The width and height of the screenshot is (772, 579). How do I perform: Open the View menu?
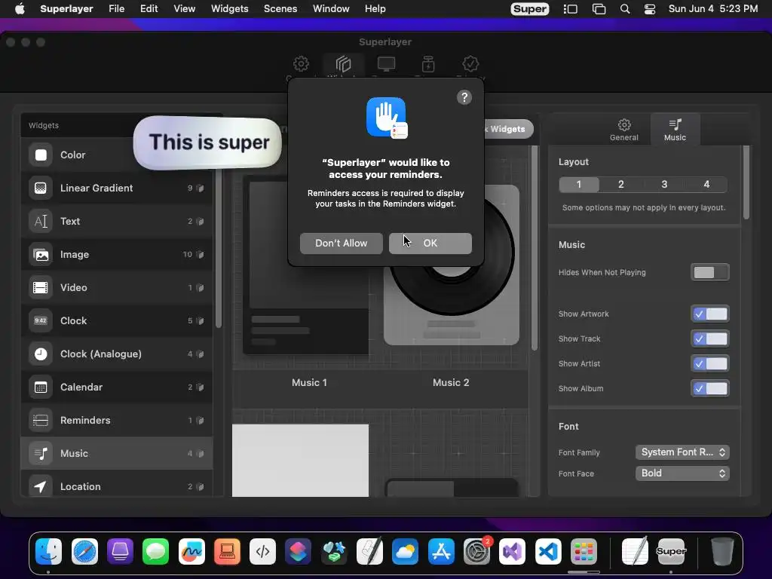(x=184, y=9)
